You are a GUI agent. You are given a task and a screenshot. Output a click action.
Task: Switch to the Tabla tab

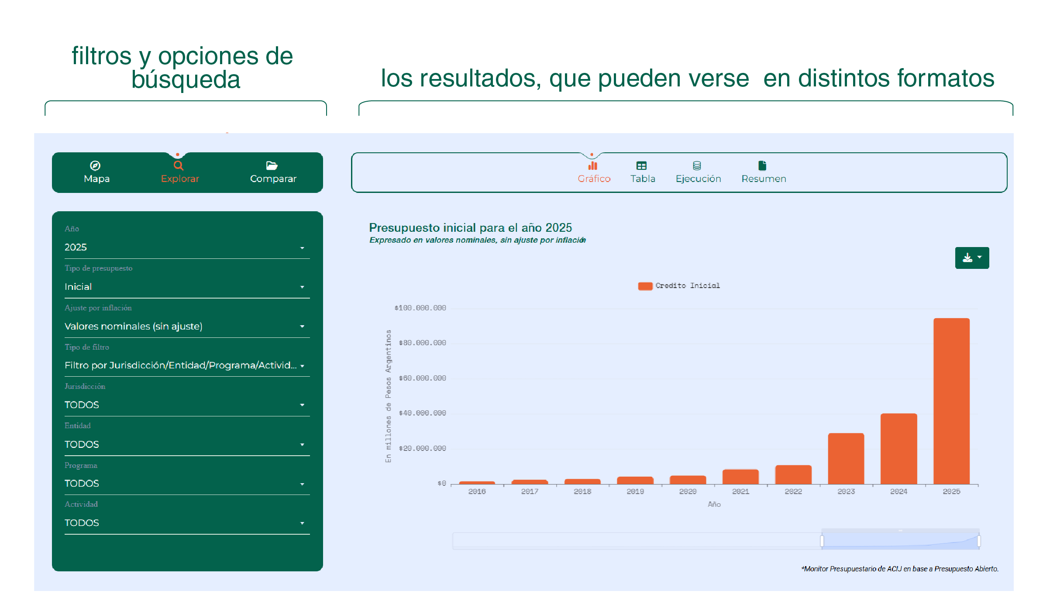coord(642,172)
